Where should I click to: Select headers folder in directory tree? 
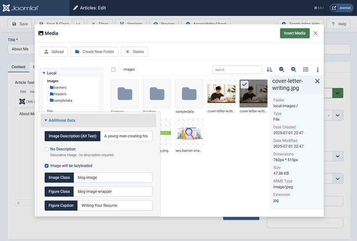click(60, 94)
